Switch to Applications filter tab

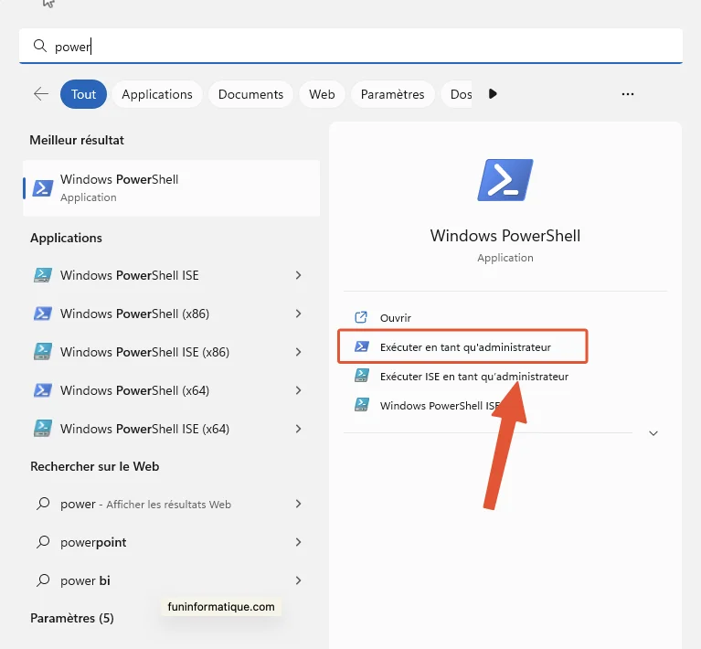157,94
